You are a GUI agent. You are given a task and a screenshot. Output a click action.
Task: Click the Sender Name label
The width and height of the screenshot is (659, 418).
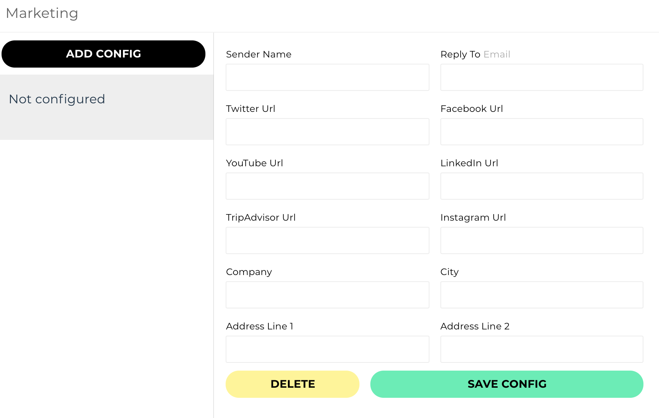[259, 54]
